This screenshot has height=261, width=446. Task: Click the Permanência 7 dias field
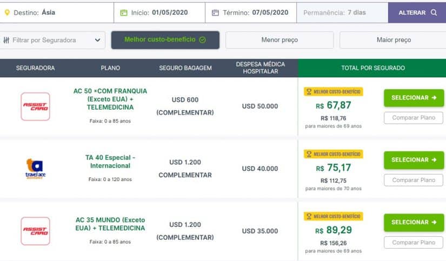click(342, 12)
